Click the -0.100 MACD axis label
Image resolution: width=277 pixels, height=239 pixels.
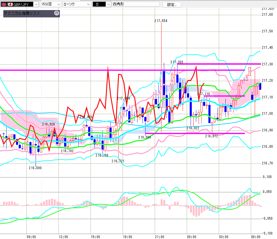tap(267, 233)
